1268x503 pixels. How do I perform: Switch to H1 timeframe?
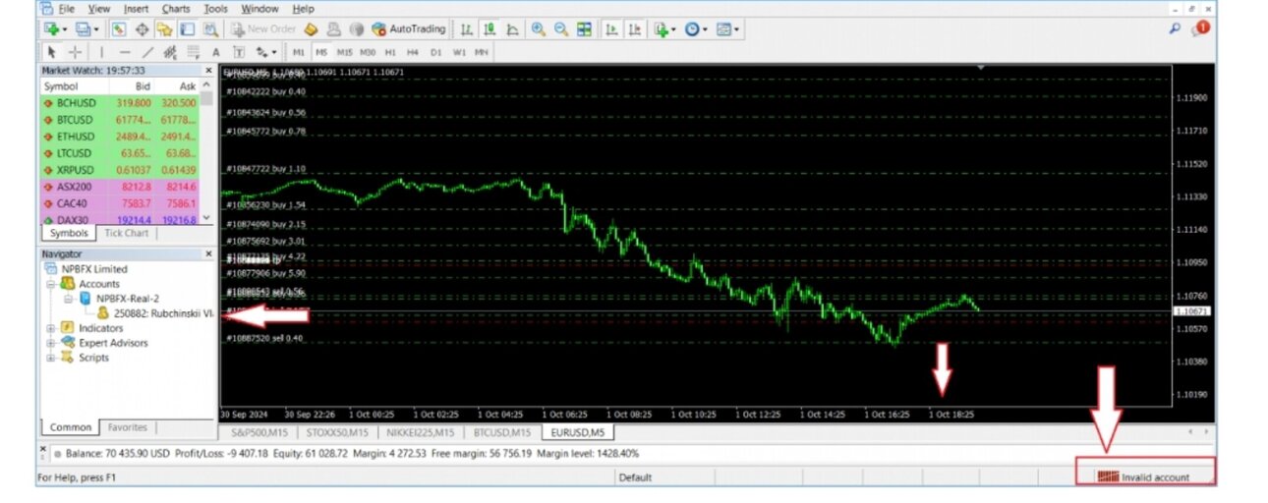click(390, 52)
